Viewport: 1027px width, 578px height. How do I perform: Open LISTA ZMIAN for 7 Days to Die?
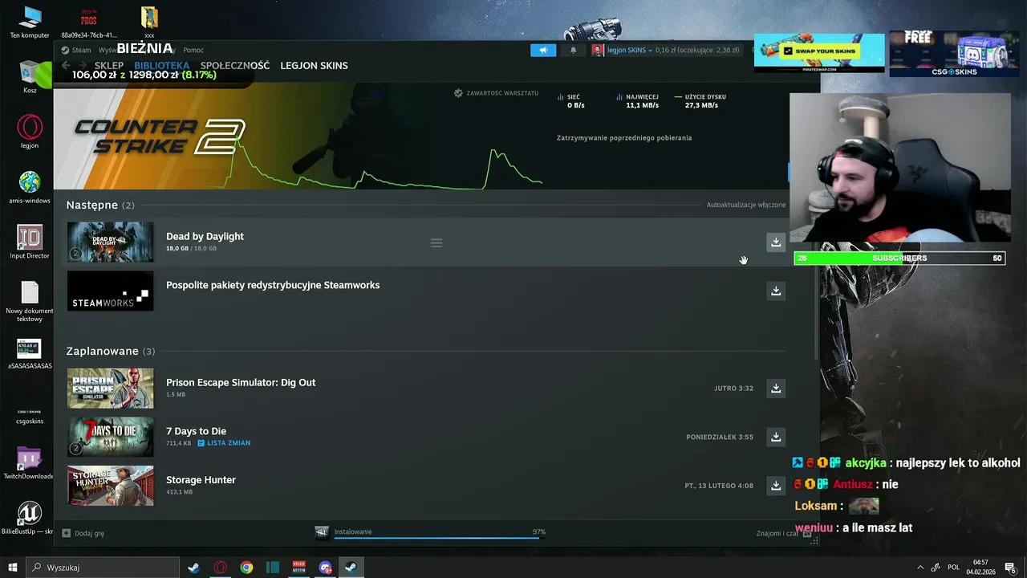click(x=224, y=443)
